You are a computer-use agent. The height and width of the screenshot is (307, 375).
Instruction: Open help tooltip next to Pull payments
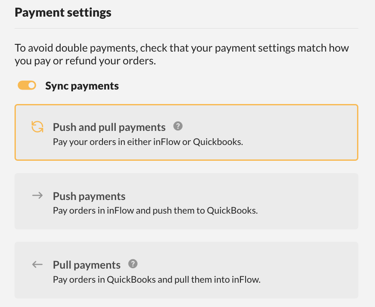[x=132, y=264]
